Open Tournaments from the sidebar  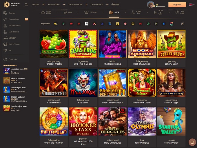coord(14,25)
